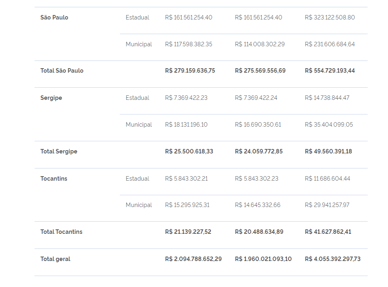Viewport: 388px width, 287px height.
Task: Select Tocantins Estadual value R$ 5.843.302,21
Action: pyautogui.click(x=186, y=179)
